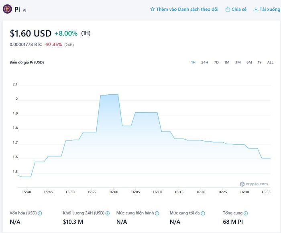Click the chart peak near 16:00
281x233 pixels.
(114, 94)
